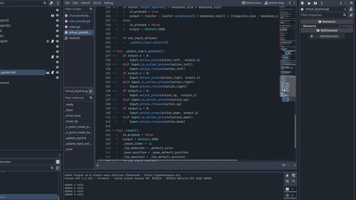Attach script icon in Scene dock header

pyautogui.click(x=52, y=3)
